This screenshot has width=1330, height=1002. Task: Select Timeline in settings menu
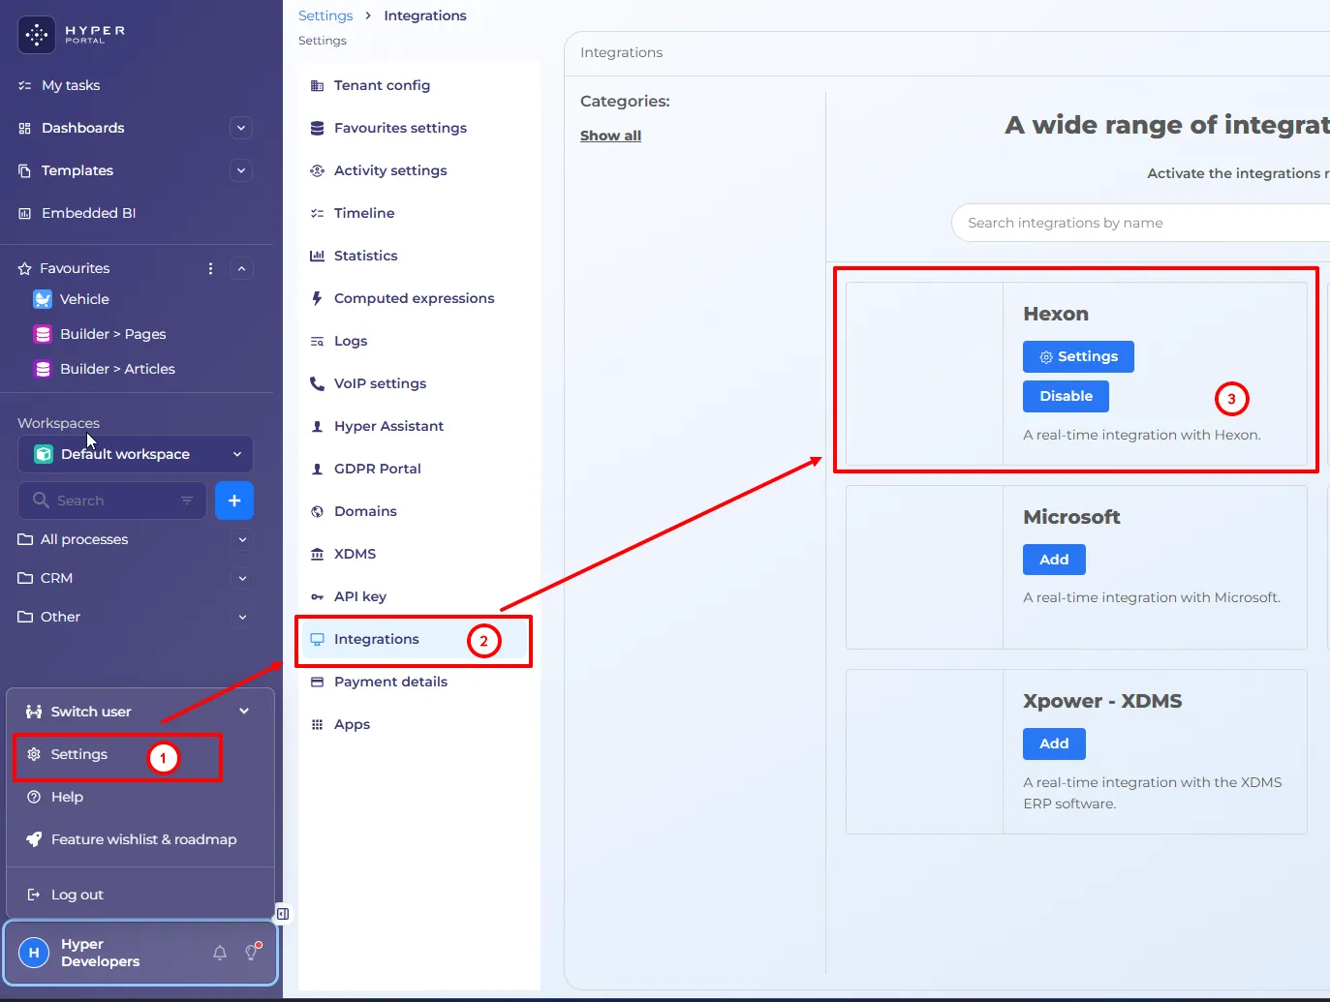pyautogui.click(x=415, y=213)
